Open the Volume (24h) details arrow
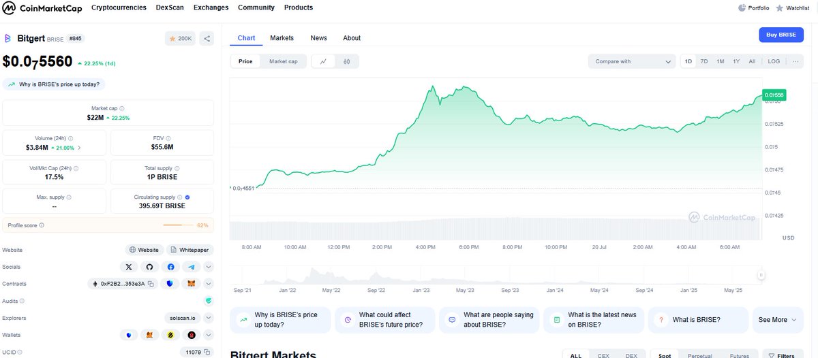The height and width of the screenshot is (358, 818). 79,147
